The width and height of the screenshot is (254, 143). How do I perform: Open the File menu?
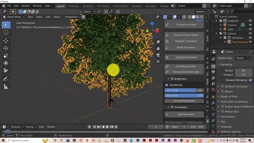click(x=9, y=6)
